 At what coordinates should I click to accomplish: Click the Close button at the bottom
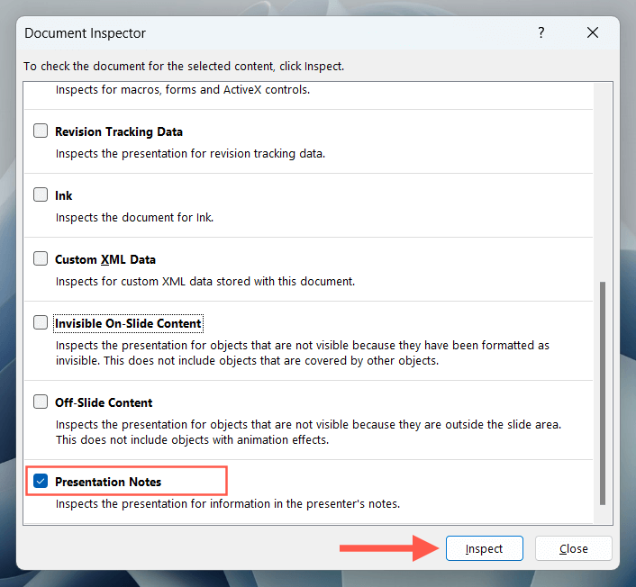pyautogui.click(x=573, y=548)
